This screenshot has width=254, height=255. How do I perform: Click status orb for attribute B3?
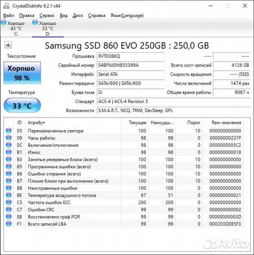pos(8,159)
